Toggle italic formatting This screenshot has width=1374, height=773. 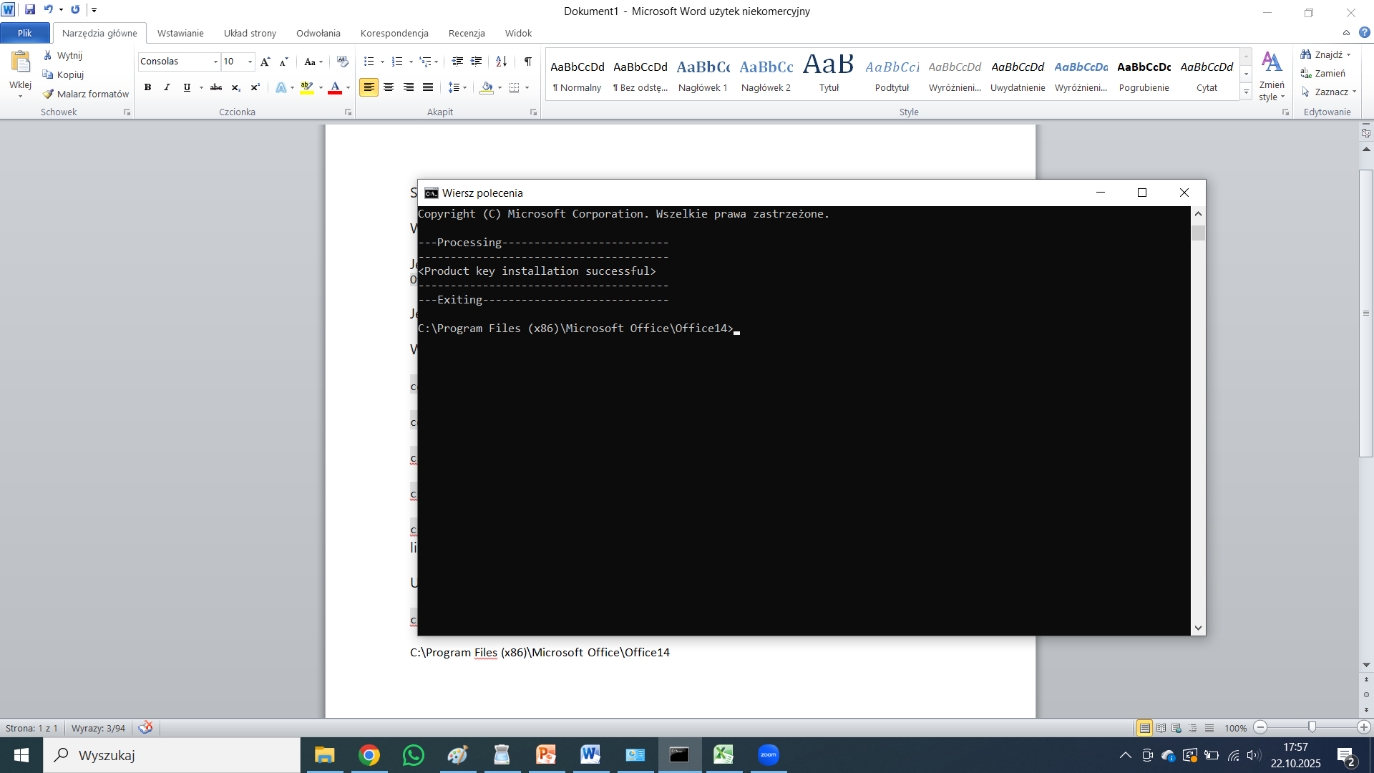pos(167,87)
